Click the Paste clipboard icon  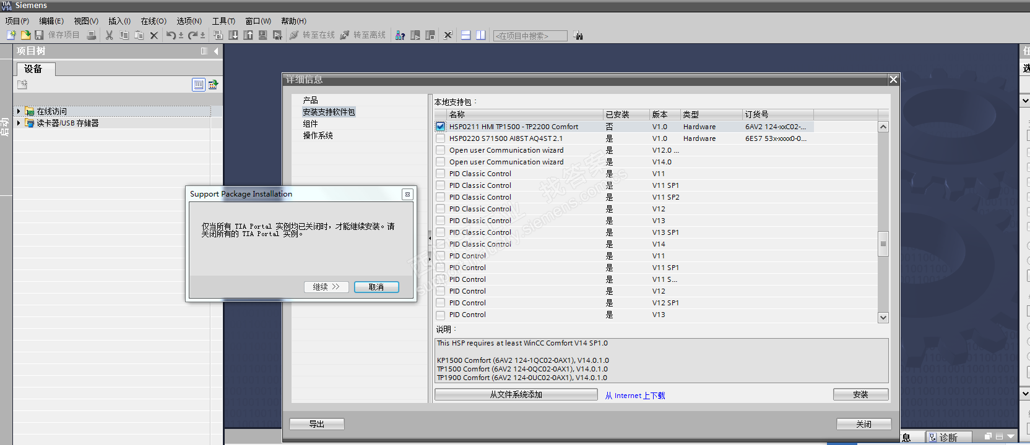(x=139, y=35)
